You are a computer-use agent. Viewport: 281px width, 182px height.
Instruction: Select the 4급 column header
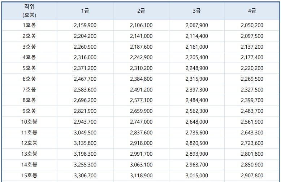pos(252,11)
